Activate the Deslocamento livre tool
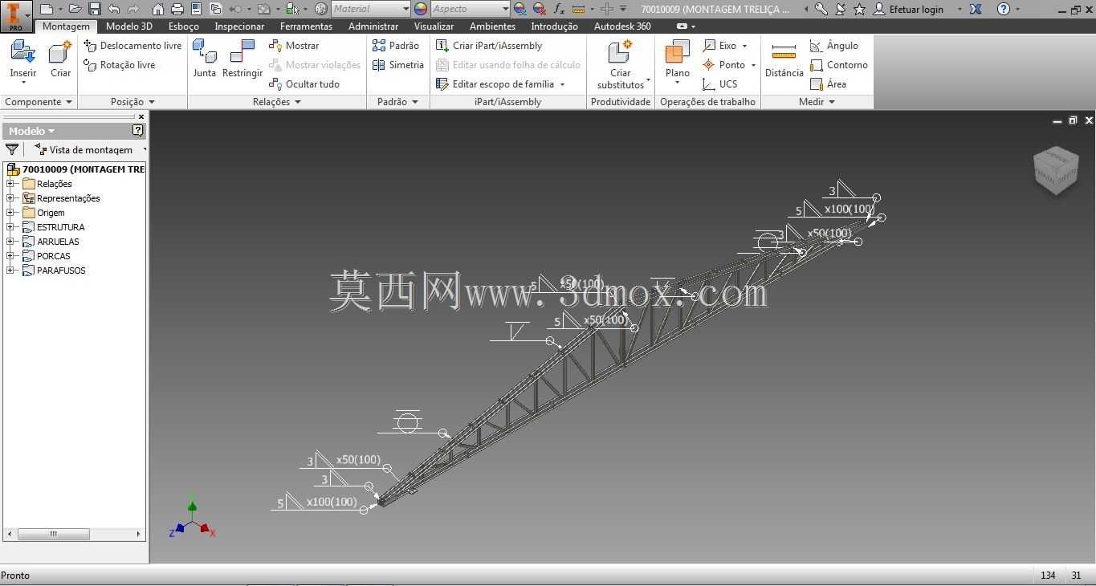 pos(133,46)
